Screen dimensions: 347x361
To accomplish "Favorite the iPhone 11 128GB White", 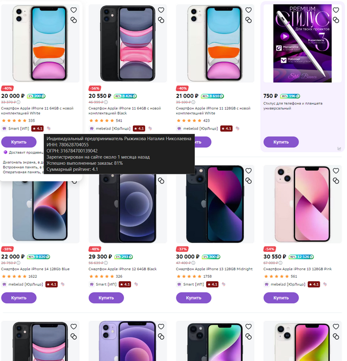I will tap(248, 10).
